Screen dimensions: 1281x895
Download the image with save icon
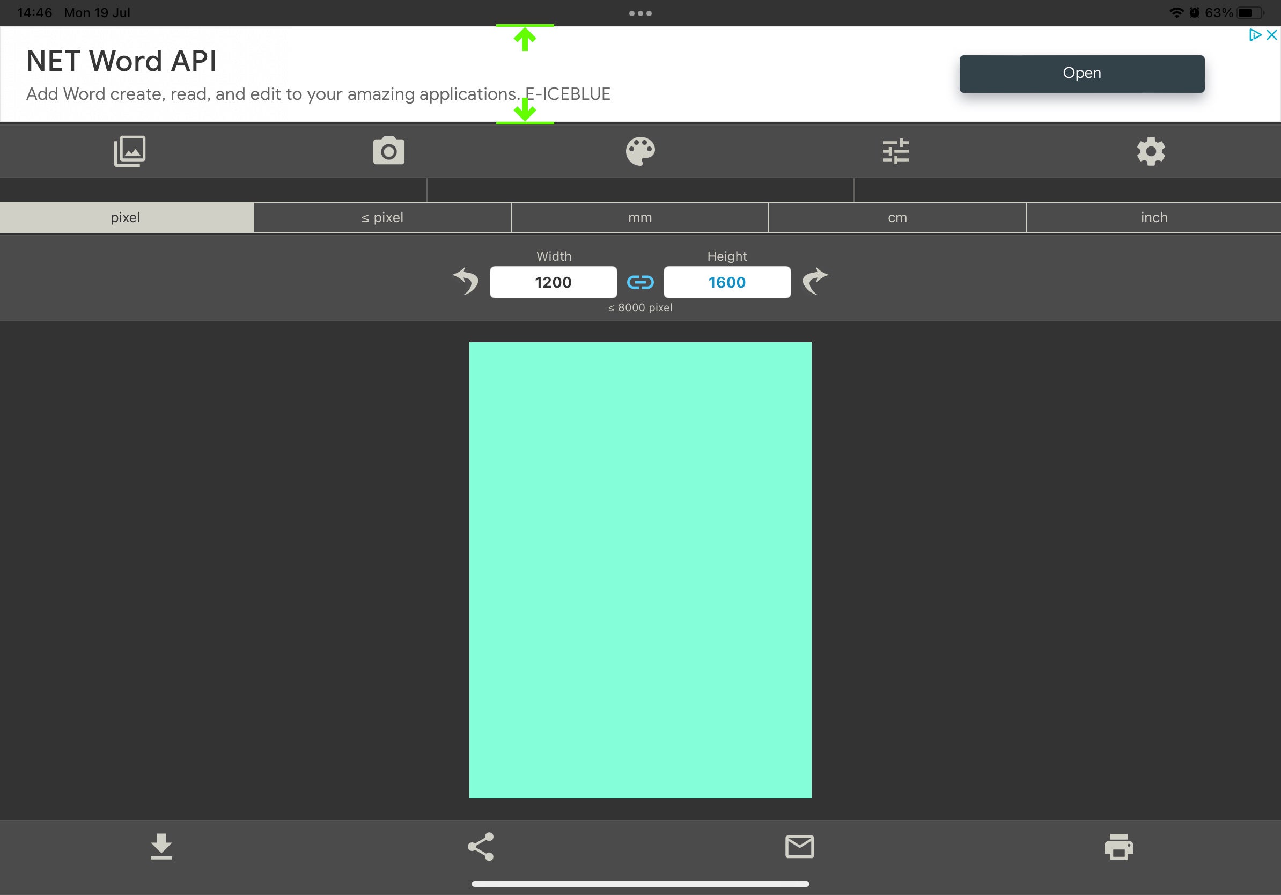(161, 847)
